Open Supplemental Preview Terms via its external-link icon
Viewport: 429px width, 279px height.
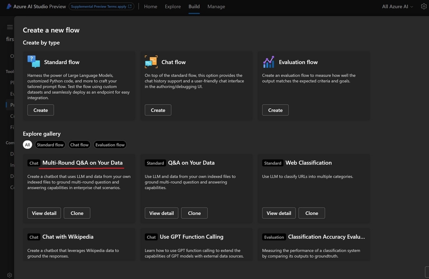click(x=129, y=6)
